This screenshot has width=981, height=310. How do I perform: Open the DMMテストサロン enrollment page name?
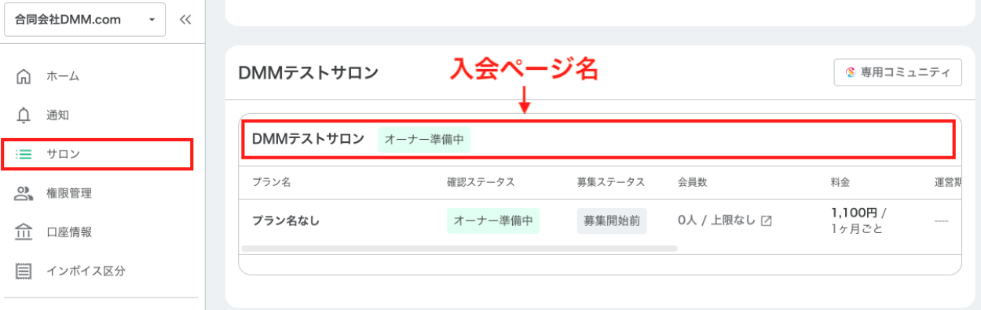[309, 139]
